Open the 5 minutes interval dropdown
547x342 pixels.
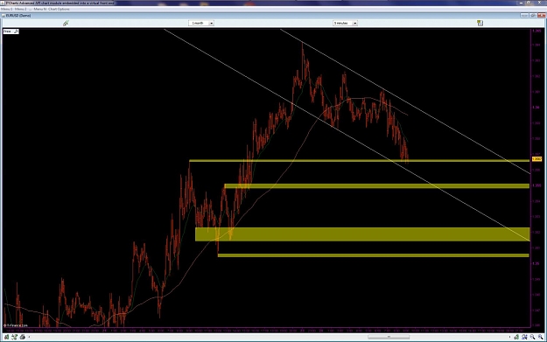[345, 23]
